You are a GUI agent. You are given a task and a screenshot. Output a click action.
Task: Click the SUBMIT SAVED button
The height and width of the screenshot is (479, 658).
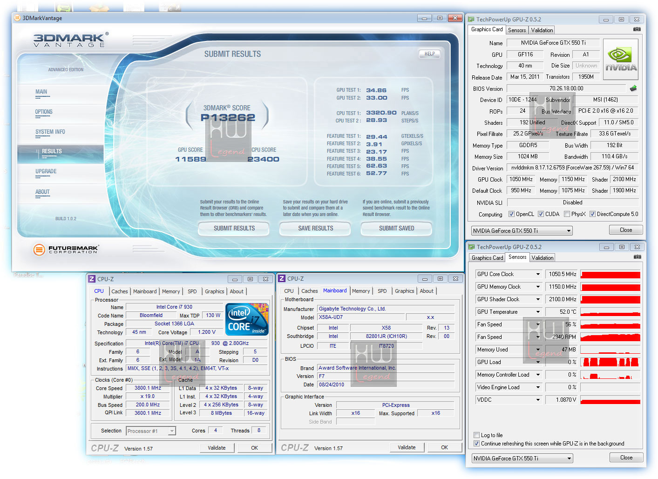pyautogui.click(x=396, y=229)
